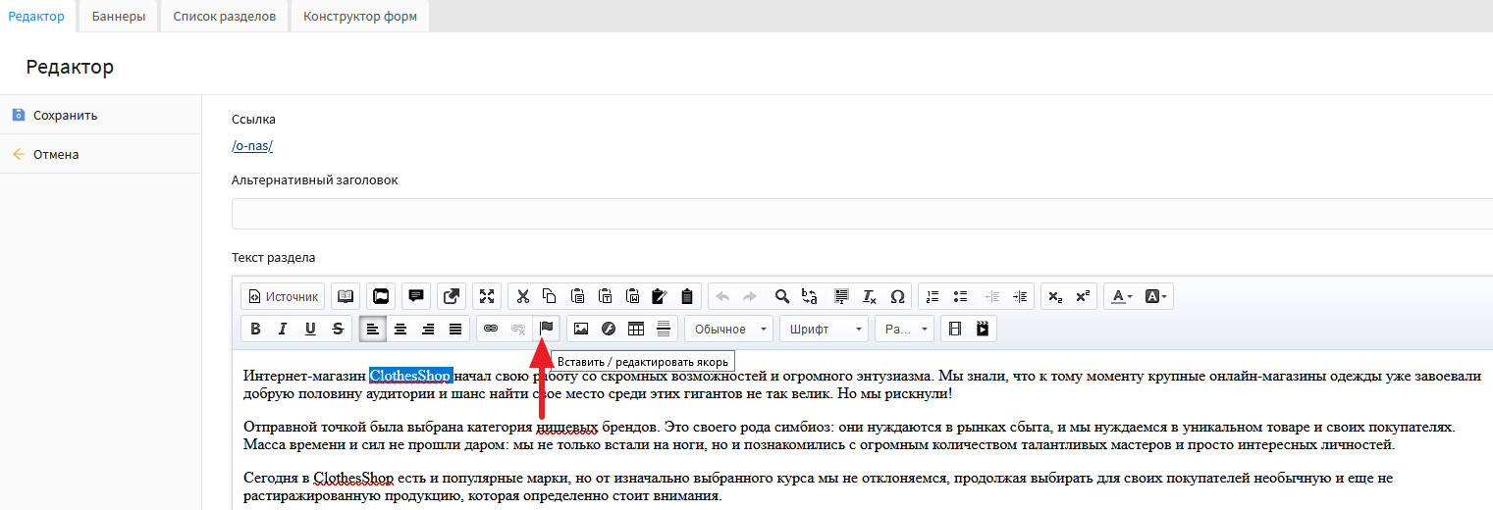
Task: Insert a numbered list
Action: (933, 296)
